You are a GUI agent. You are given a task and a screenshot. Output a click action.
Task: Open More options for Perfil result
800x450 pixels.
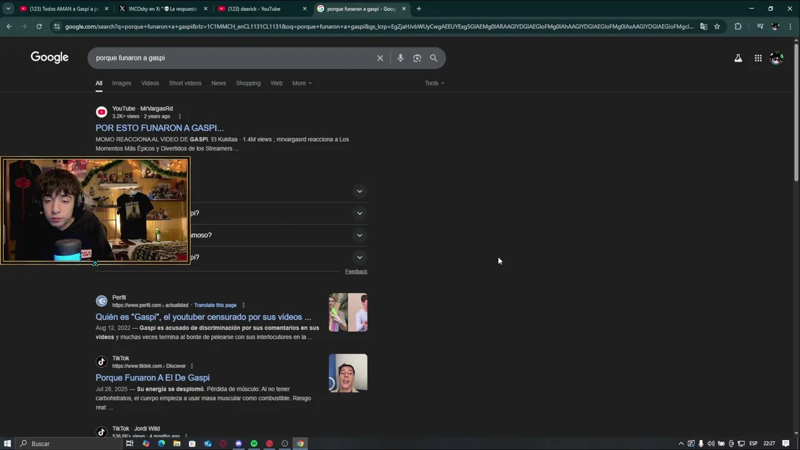(x=243, y=305)
